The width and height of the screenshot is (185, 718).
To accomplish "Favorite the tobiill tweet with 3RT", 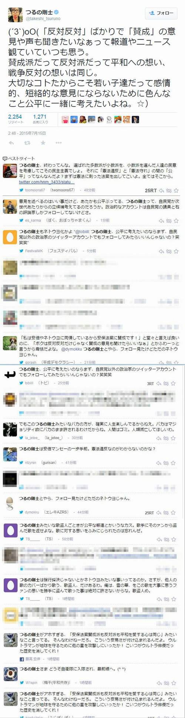I will (173, 383).
